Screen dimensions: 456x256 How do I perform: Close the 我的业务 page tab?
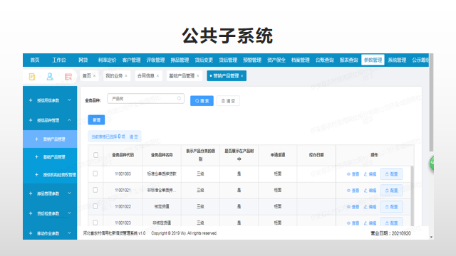click(126, 76)
